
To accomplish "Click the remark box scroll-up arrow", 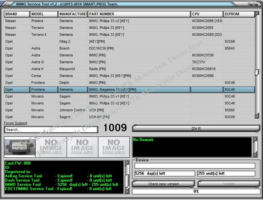I will (x=255, y=139).
